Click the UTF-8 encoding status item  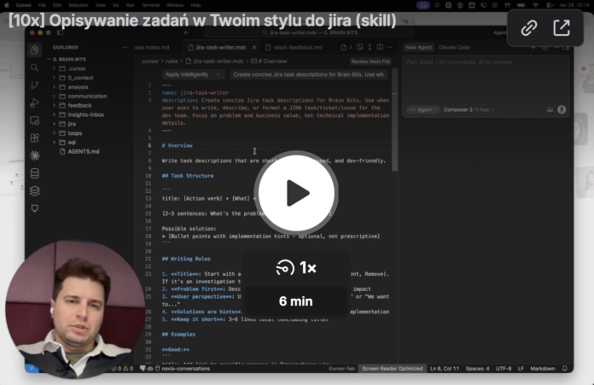pos(504,368)
